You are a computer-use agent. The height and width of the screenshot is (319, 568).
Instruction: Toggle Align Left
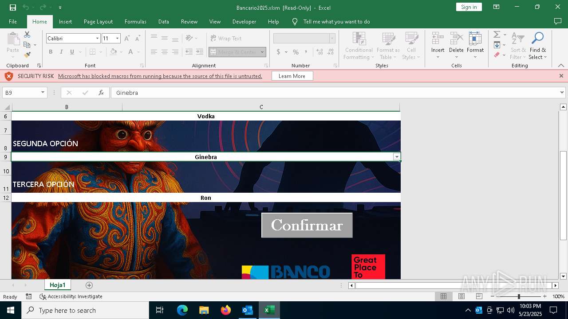tap(154, 52)
